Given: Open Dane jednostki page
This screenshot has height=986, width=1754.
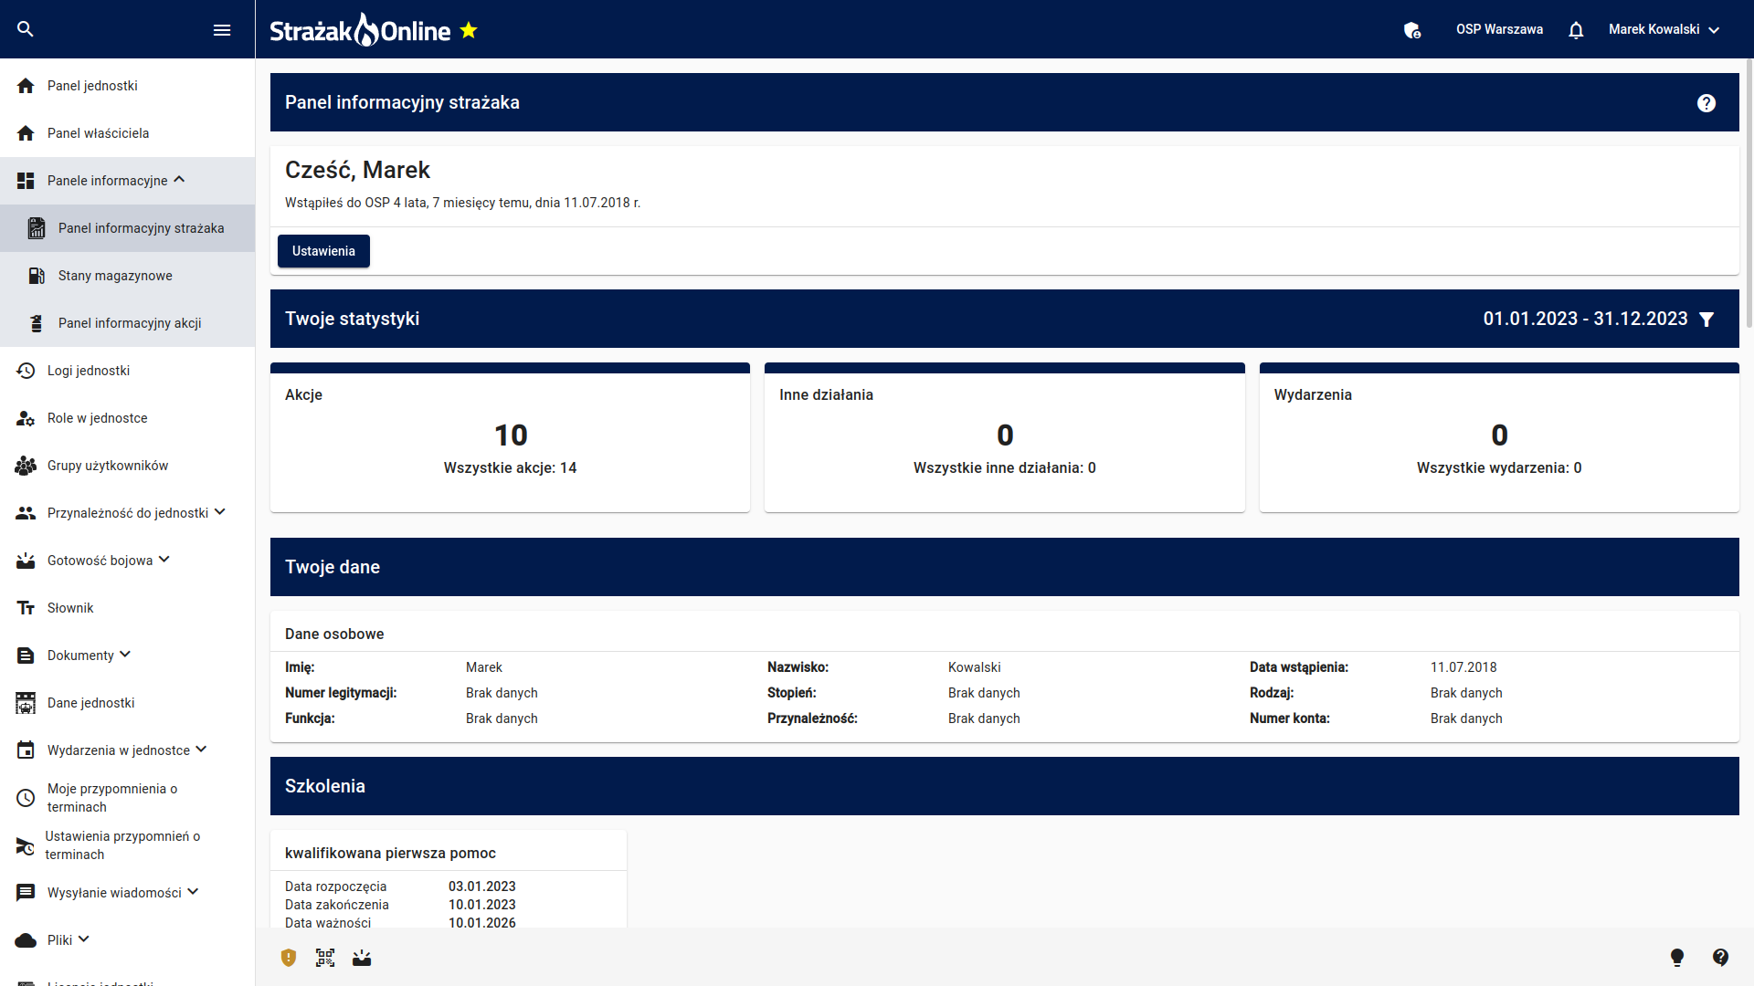Looking at the screenshot, I should (x=127, y=703).
